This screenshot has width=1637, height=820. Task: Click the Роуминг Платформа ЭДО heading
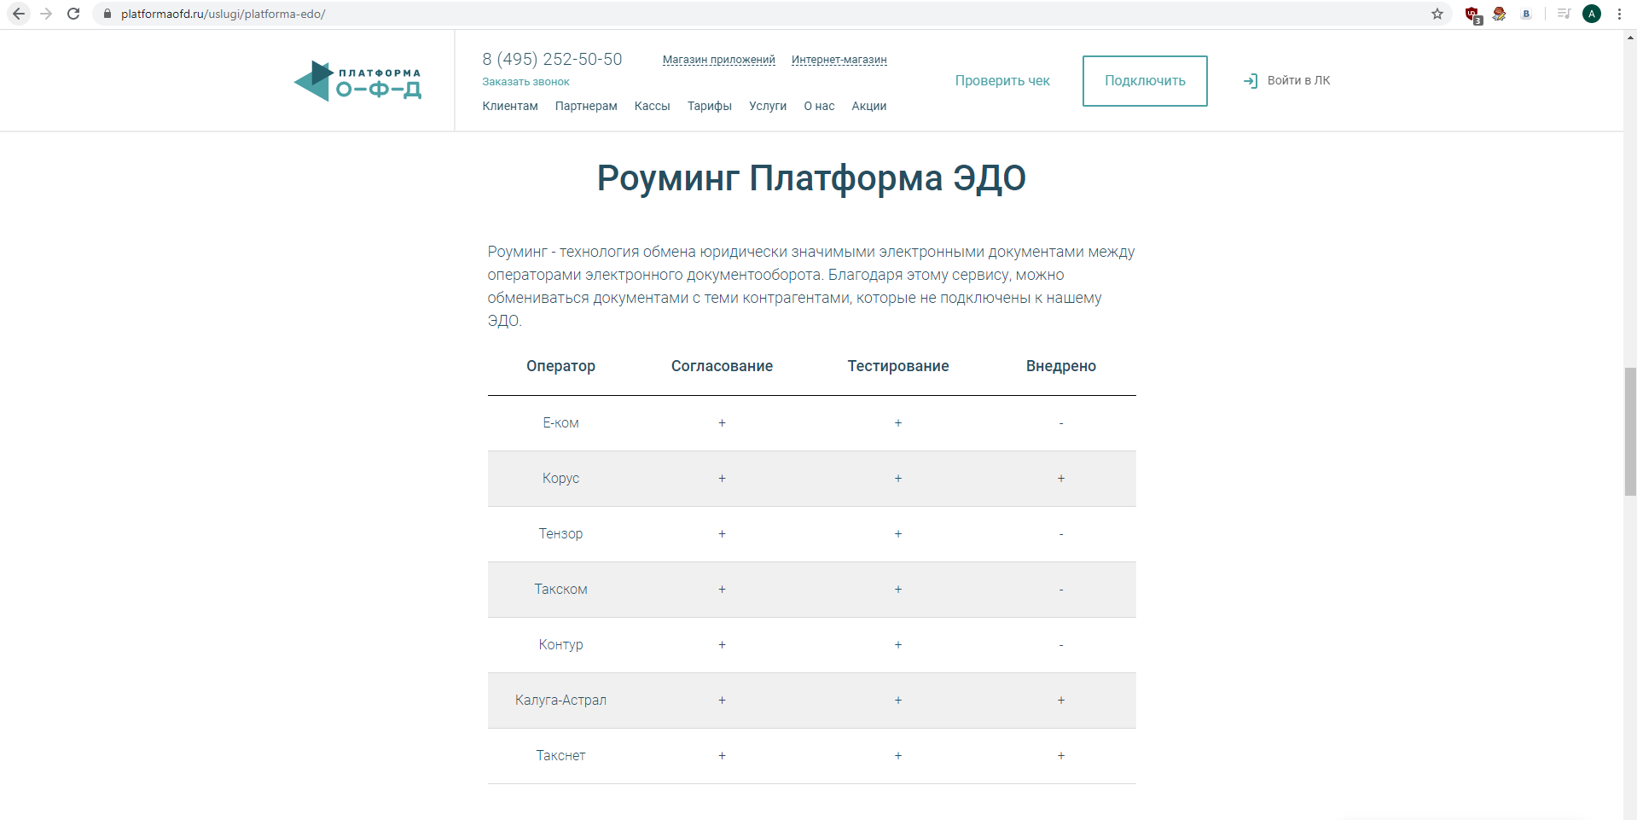811,177
